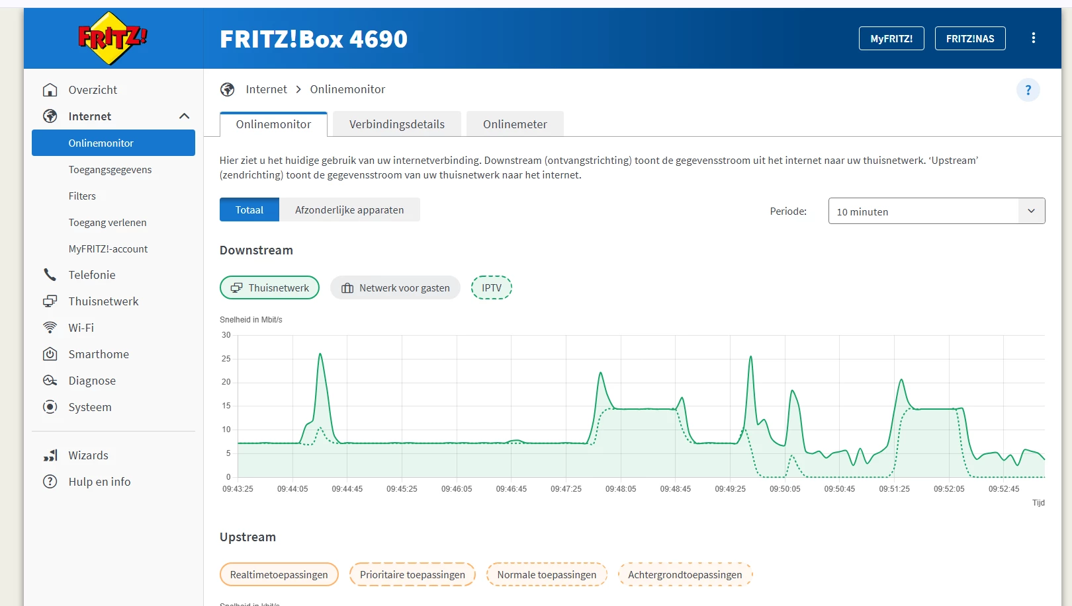Click the Telefonie phone icon
This screenshot has width=1072, height=606.
(x=50, y=275)
